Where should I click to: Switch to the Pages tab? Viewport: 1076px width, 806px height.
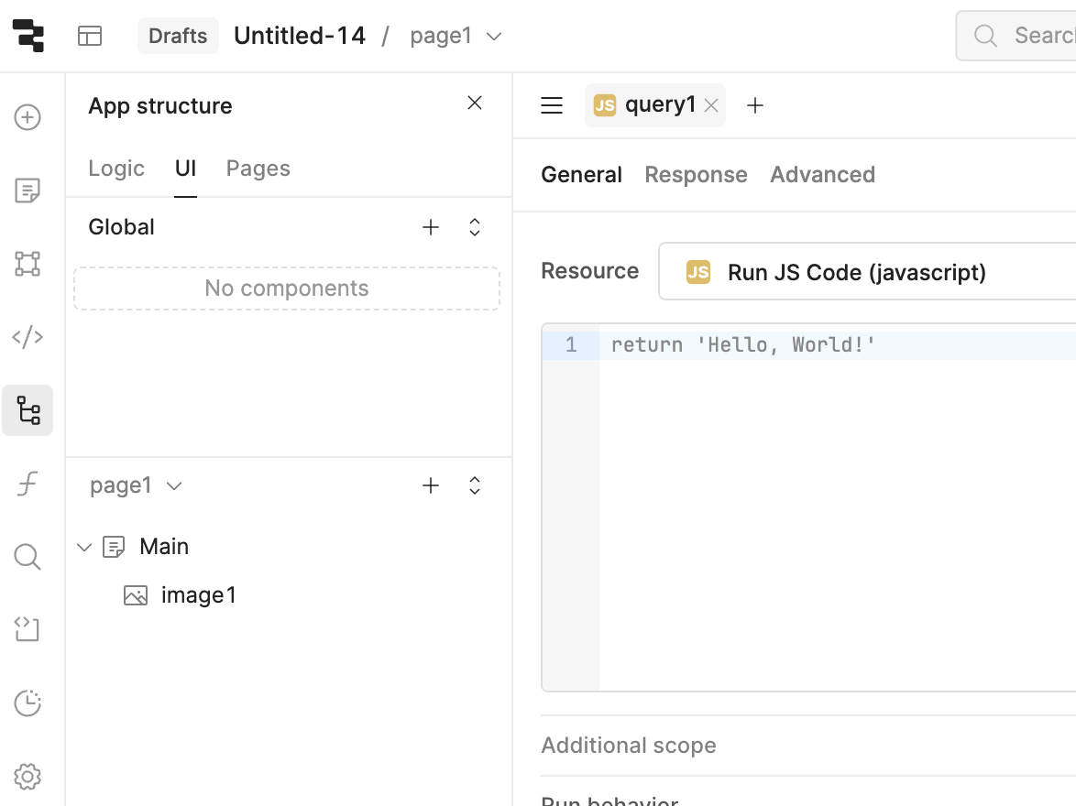coord(258,169)
